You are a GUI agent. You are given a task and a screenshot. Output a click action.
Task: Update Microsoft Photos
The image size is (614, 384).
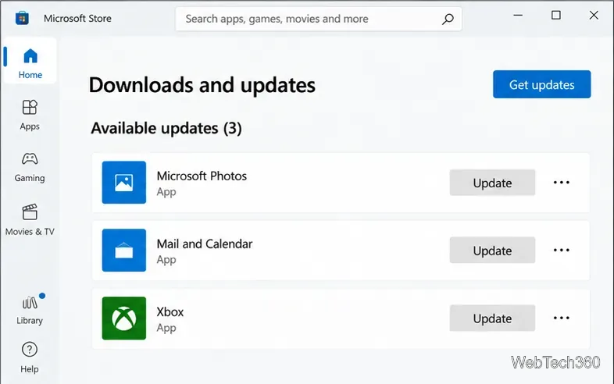(492, 183)
